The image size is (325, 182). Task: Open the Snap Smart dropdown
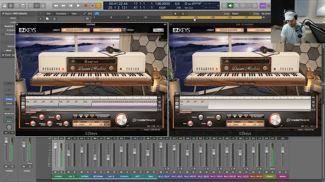pos(241,14)
